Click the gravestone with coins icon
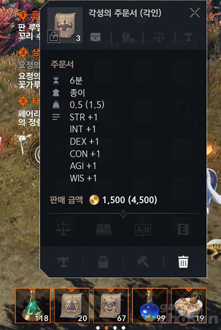The image size is (221, 330). (127, 37)
